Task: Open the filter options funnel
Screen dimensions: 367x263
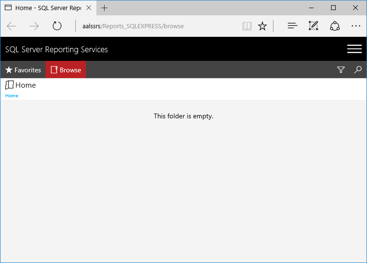Action: click(x=341, y=69)
